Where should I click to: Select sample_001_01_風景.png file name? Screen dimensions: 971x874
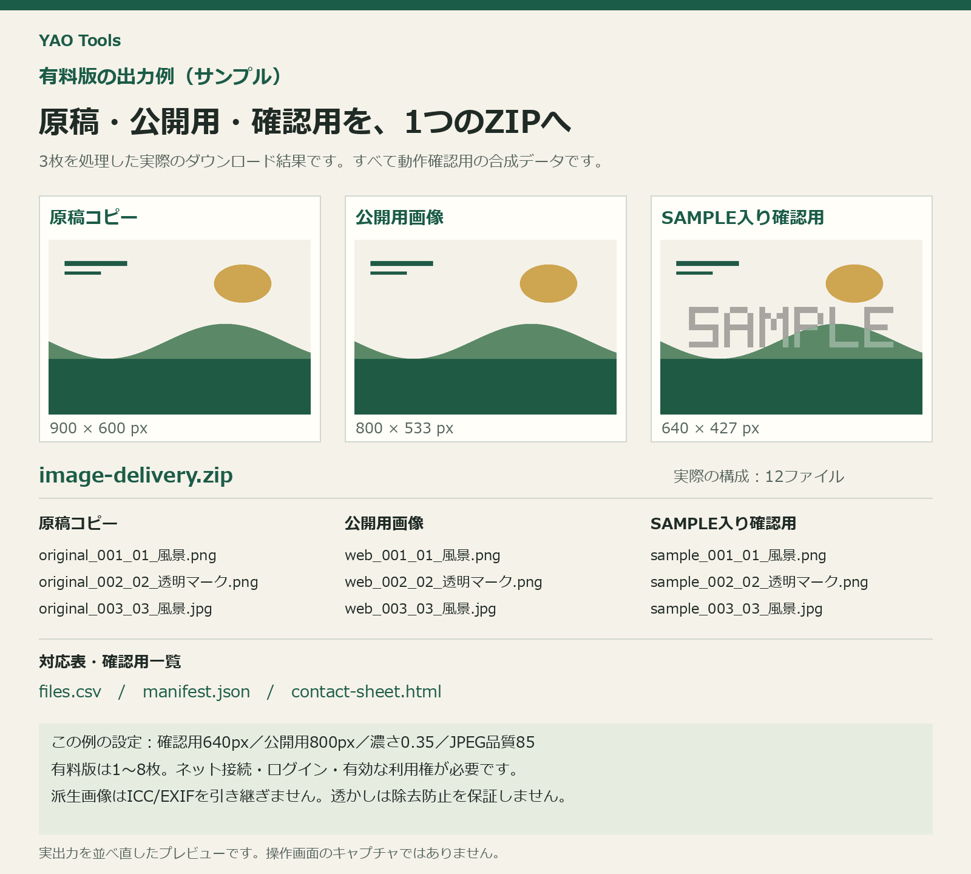739,555
